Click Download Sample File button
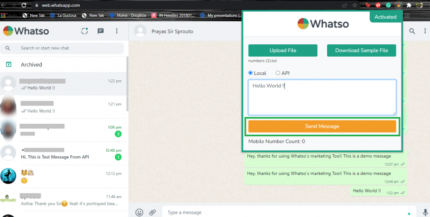Viewport: 430px width, 217px height. coord(362,51)
